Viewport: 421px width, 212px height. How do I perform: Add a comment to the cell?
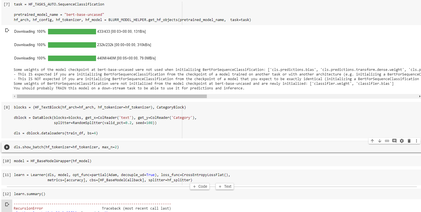[x=394, y=141]
